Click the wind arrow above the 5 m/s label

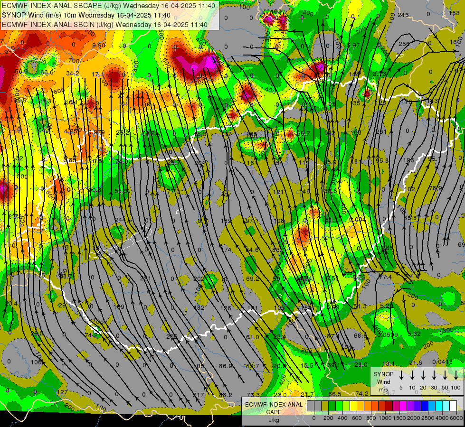click(x=401, y=375)
